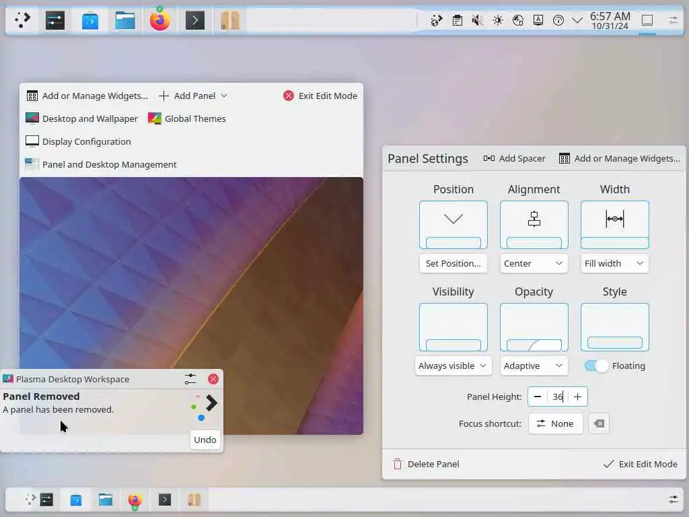Launch Discover software center from top panel
The image size is (689, 517).
point(90,20)
